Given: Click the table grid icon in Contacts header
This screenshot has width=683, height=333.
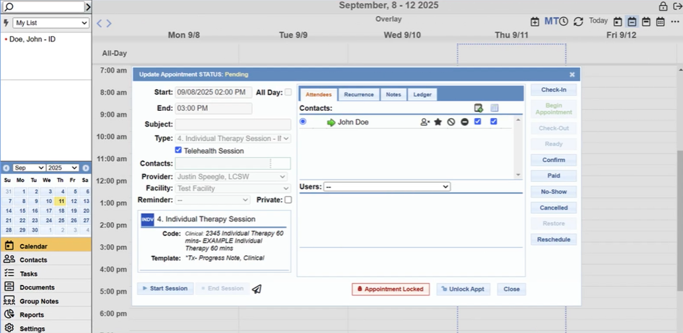Looking at the screenshot, I should [494, 108].
